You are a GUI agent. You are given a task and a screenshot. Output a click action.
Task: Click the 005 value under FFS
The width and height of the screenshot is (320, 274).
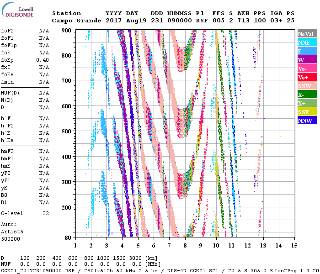click(219, 21)
